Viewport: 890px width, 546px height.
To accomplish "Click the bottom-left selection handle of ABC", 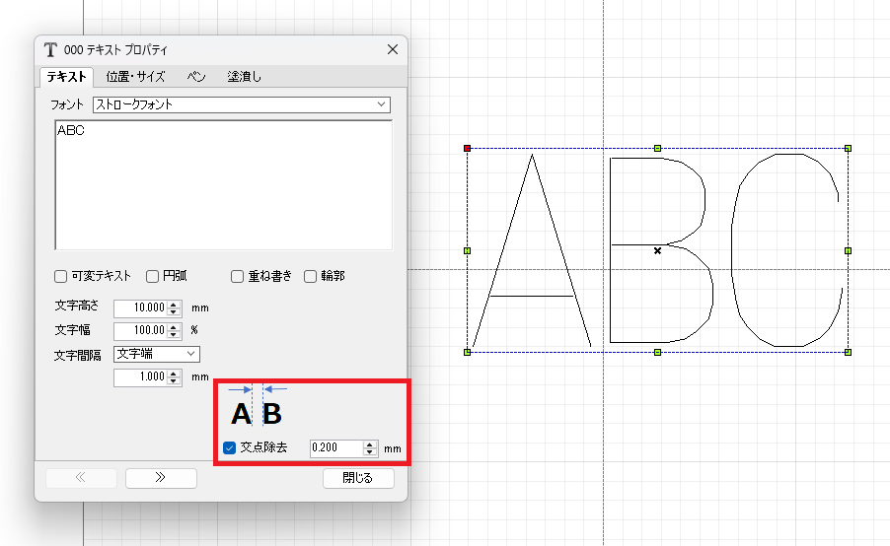I will point(467,353).
